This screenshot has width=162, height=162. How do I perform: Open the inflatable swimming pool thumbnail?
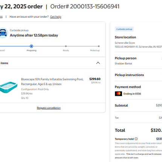point(9,87)
